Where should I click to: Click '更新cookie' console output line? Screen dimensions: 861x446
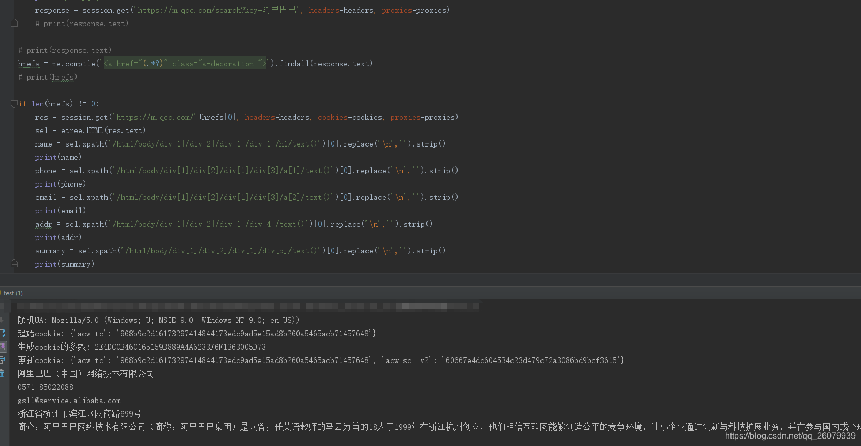point(321,360)
